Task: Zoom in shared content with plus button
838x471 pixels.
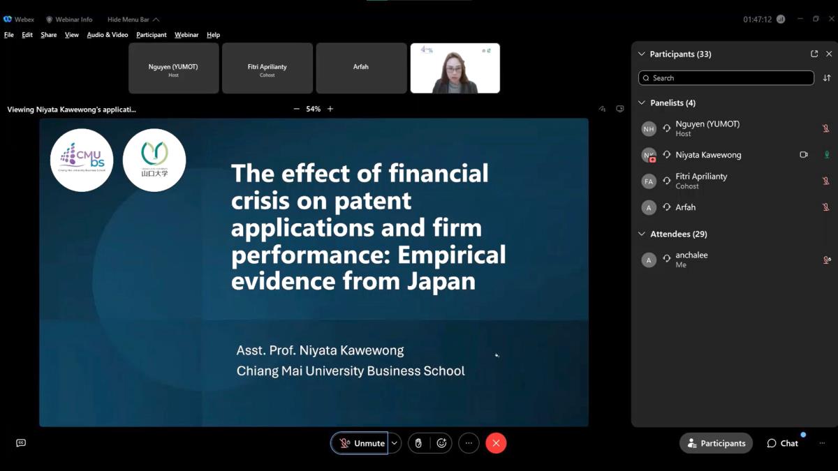Action: click(x=330, y=109)
